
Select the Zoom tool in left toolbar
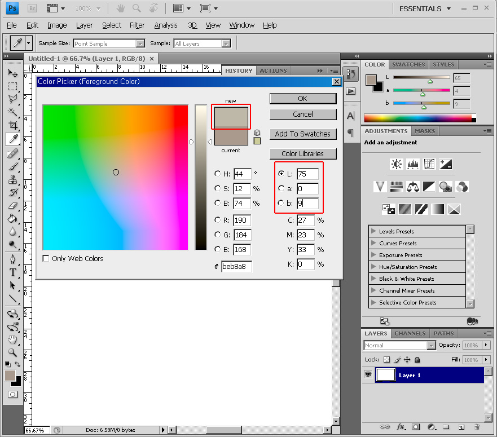coord(12,352)
